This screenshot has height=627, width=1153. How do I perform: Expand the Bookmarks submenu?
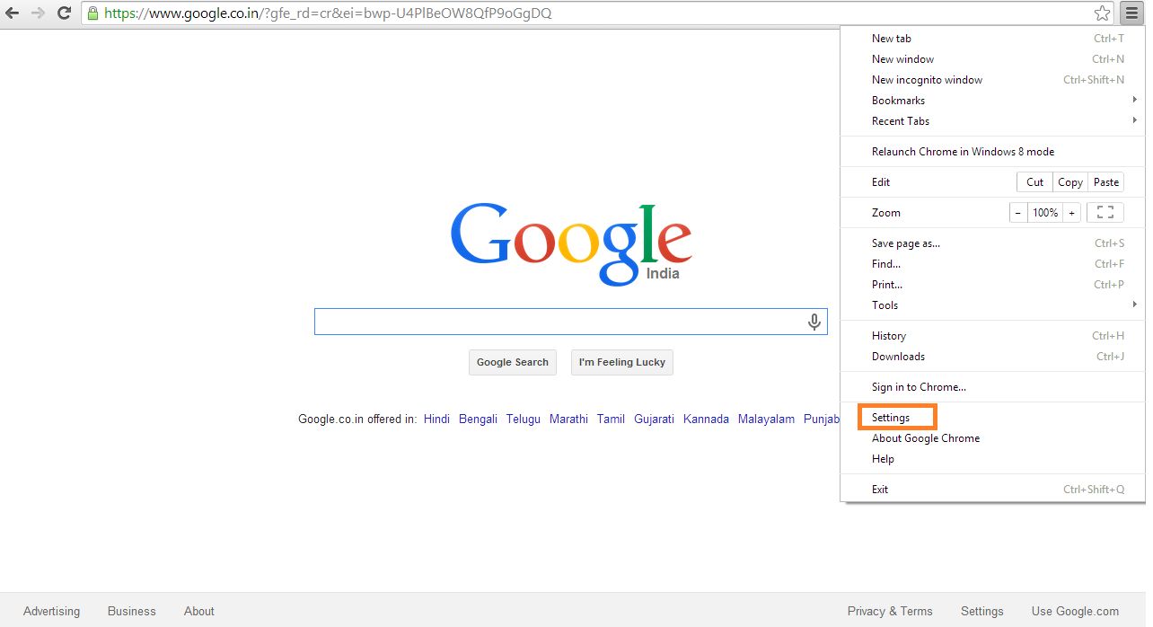pyautogui.click(x=992, y=101)
